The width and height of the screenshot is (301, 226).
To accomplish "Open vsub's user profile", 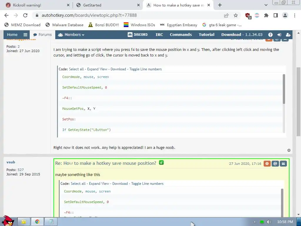I will [11, 162].
